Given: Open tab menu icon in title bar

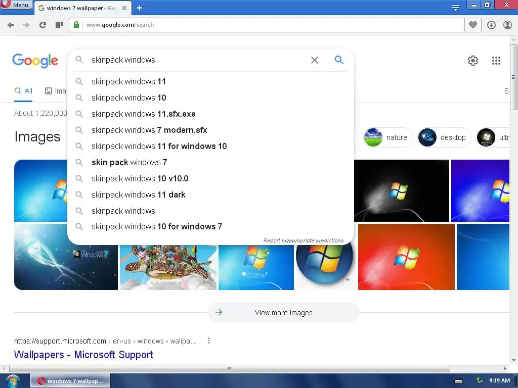Looking at the screenshot, I should click(x=455, y=8).
